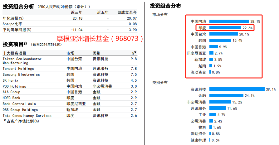
Task: Select the HDFC Bank row
Action: [70, 98]
